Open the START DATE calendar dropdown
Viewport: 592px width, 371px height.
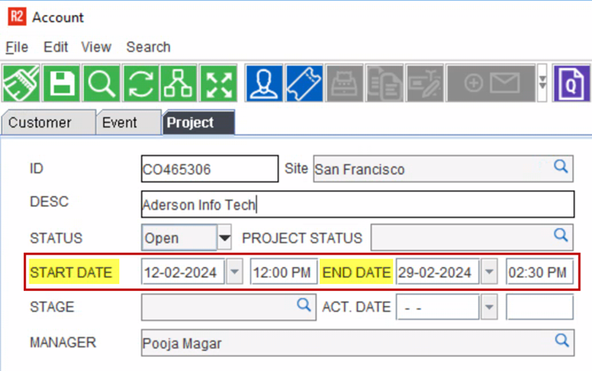pos(234,272)
